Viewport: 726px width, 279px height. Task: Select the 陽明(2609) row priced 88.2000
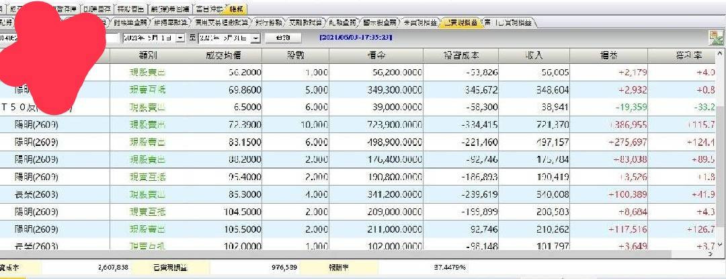(358, 159)
